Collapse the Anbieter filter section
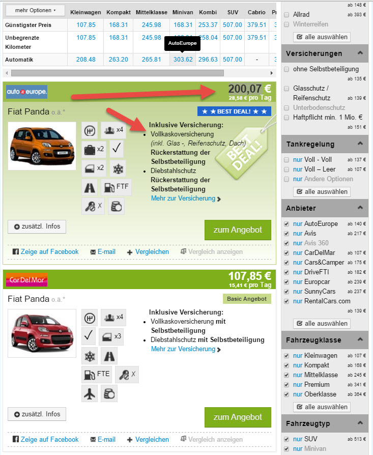This screenshot has height=455, width=373. (x=360, y=208)
